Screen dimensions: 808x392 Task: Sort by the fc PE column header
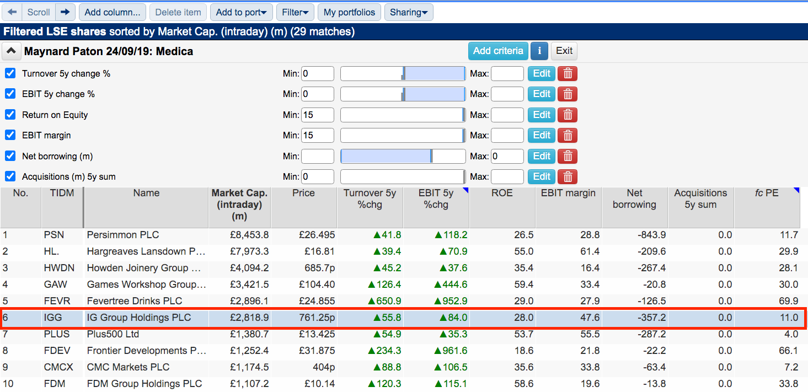[767, 207]
